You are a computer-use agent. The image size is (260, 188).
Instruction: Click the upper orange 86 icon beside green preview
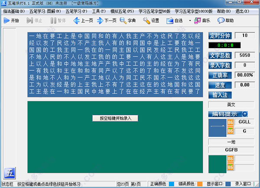pos(230,158)
